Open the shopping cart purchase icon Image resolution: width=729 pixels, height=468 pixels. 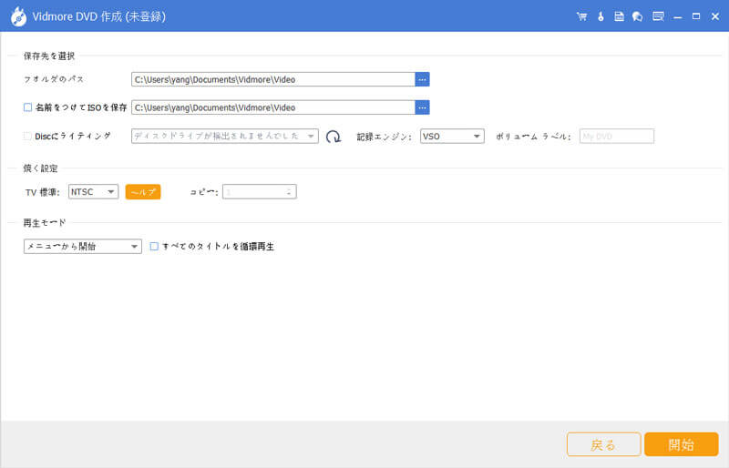coord(582,16)
